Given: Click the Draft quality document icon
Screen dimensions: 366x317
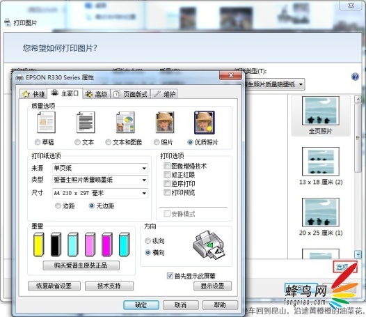Looking at the screenshot, I should [x=46, y=122].
